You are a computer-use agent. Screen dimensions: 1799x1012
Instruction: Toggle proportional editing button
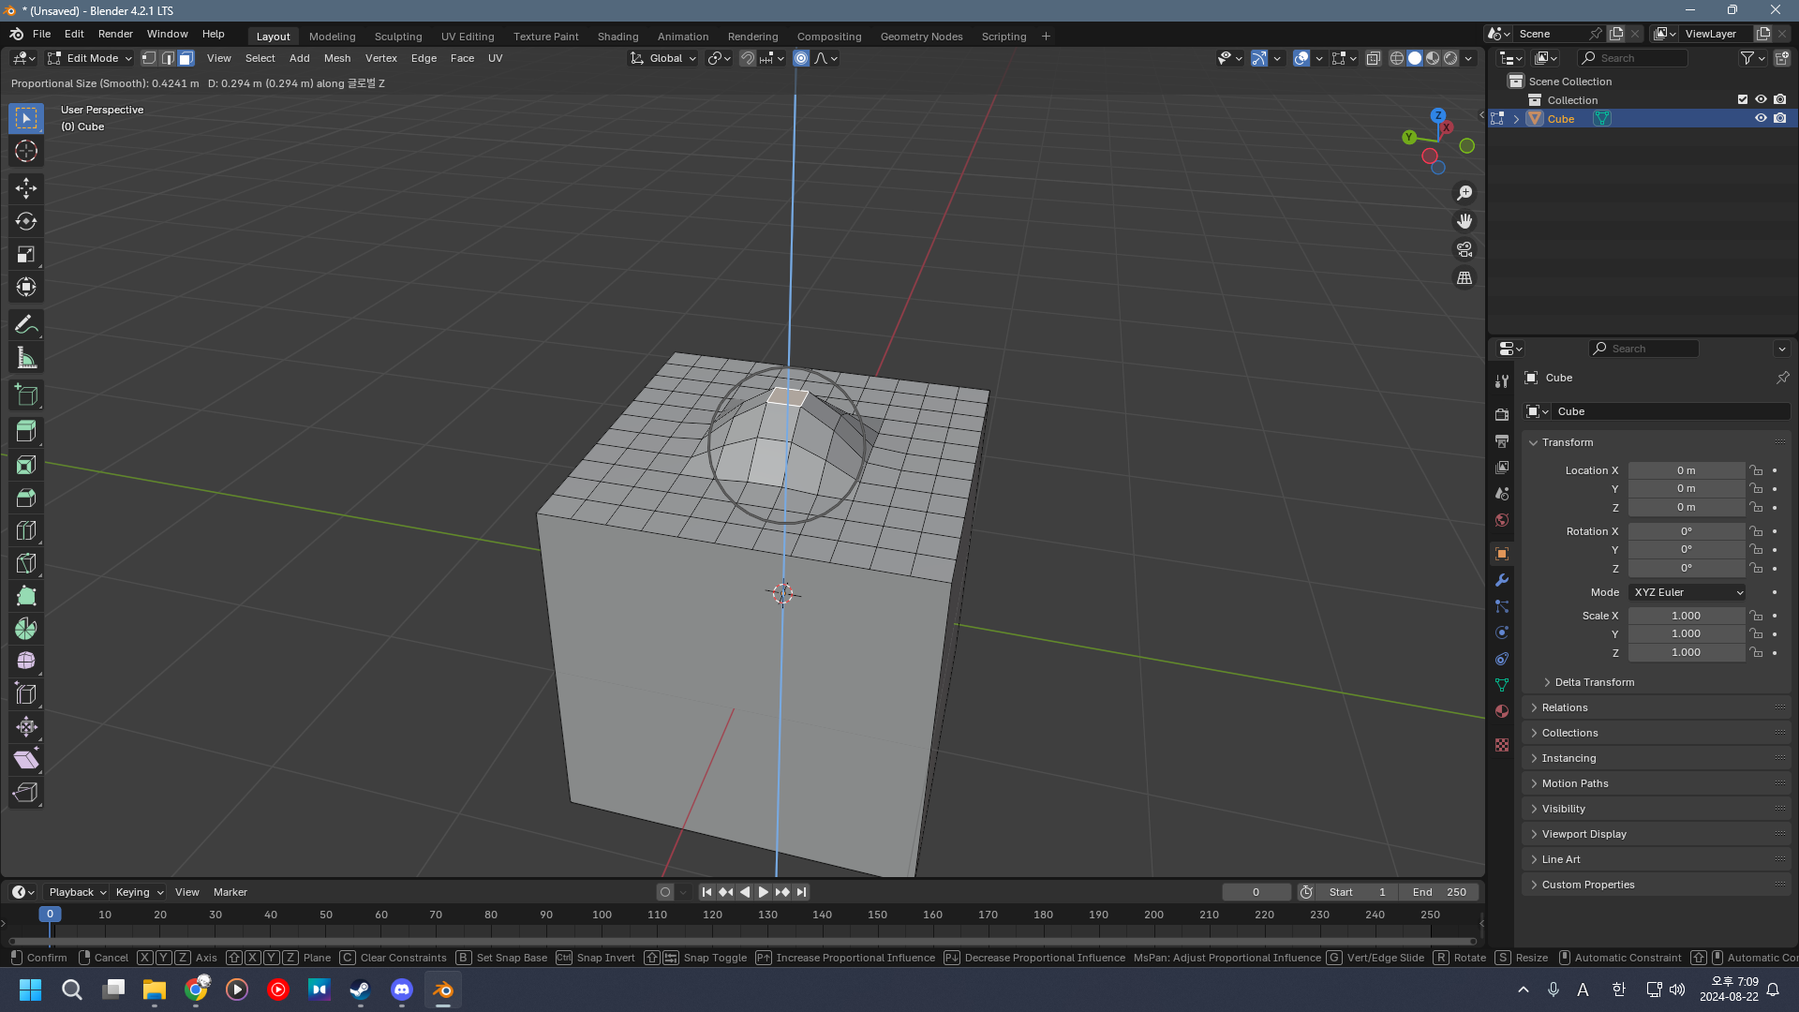point(801,58)
